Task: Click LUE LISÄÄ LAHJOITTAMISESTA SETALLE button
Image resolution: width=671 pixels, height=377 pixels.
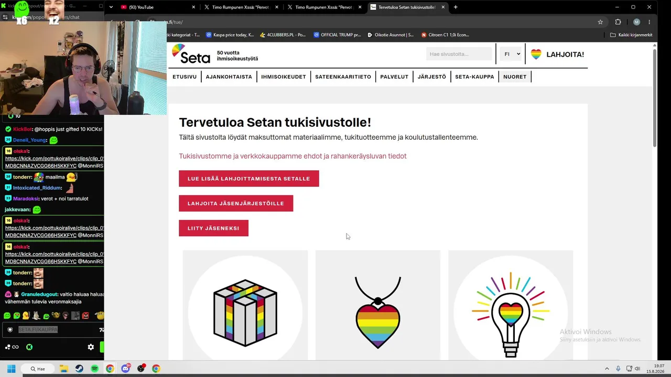Action: pos(249,179)
